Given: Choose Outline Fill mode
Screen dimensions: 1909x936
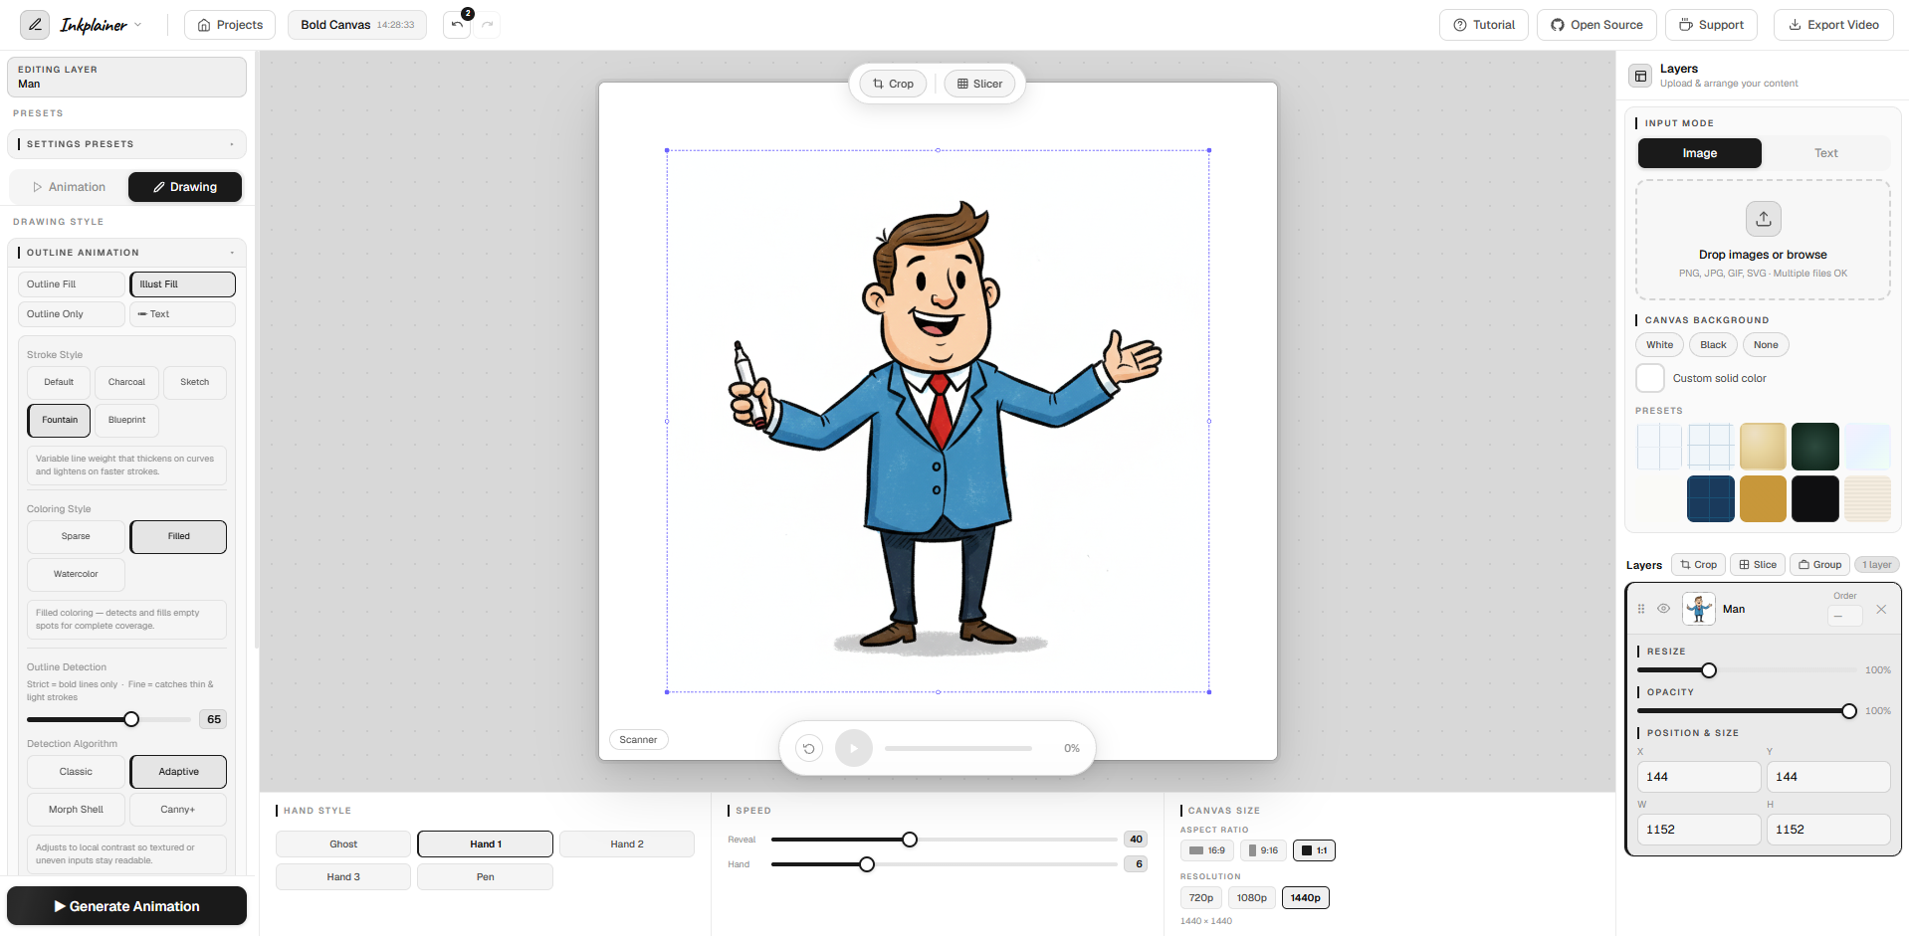Looking at the screenshot, I should 72,284.
